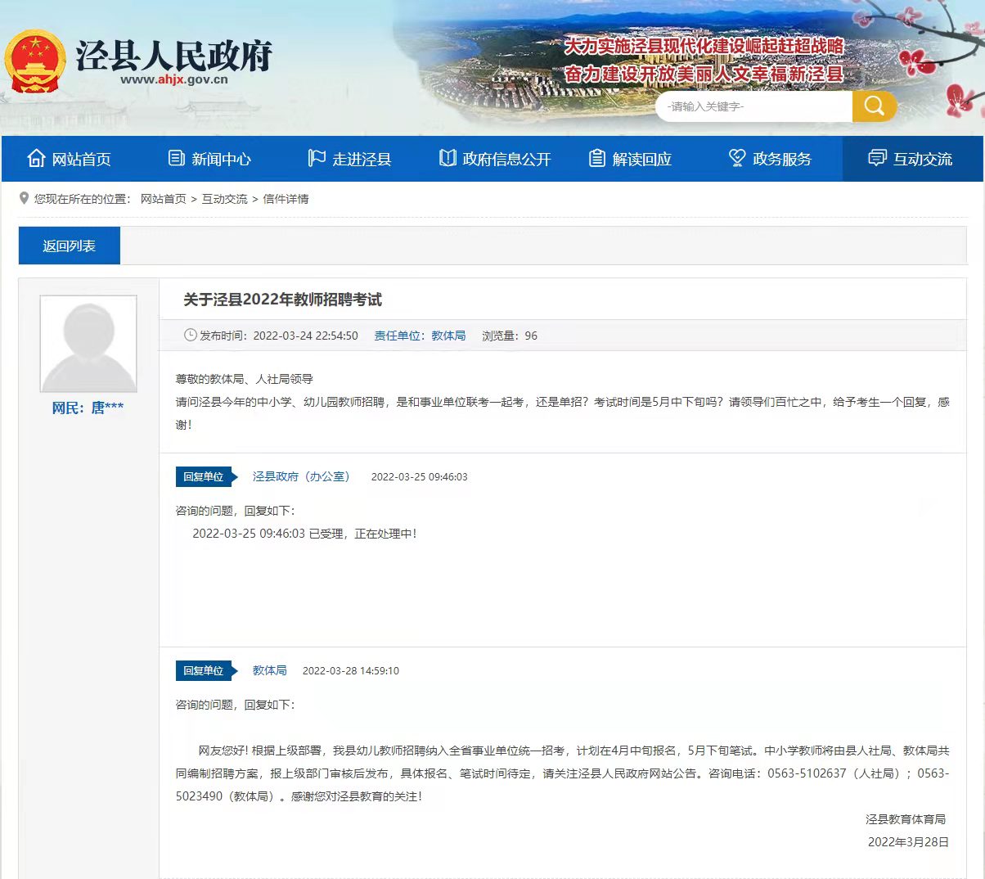Click the newspaper icon beside 新闻中心
The width and height of the screenshot is (985, 879).
pos(177,159)
